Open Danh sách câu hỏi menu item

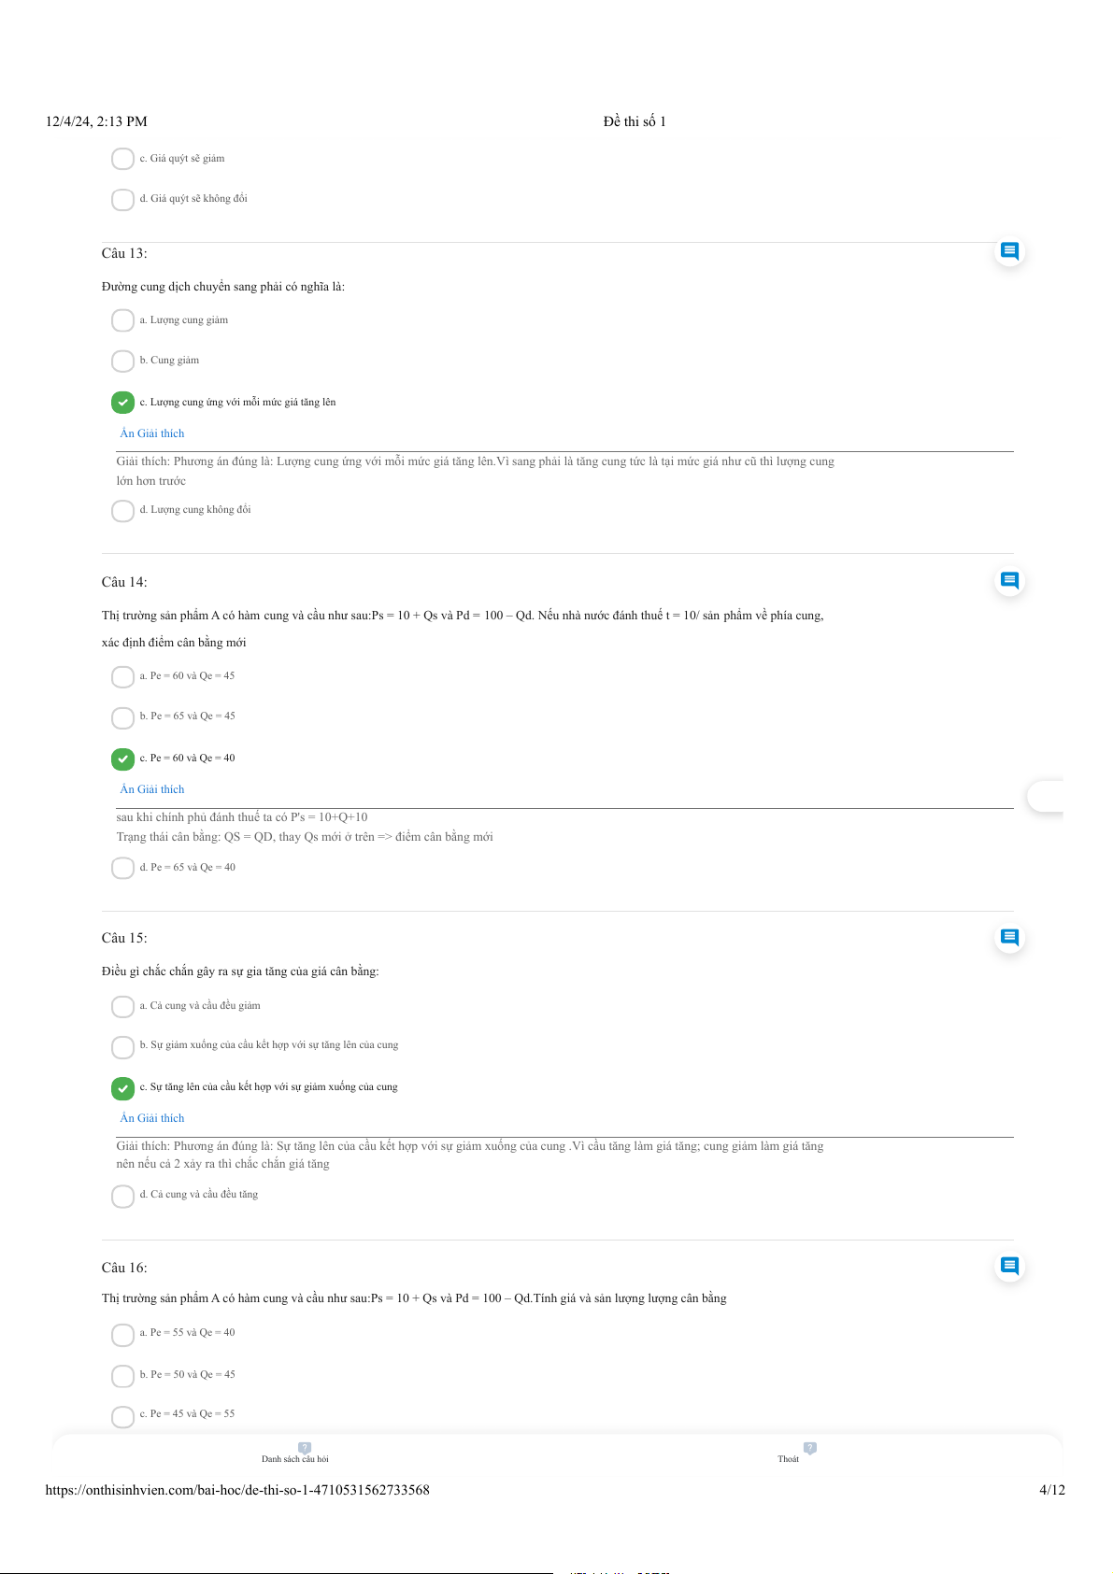click(x=295, y=1459)
